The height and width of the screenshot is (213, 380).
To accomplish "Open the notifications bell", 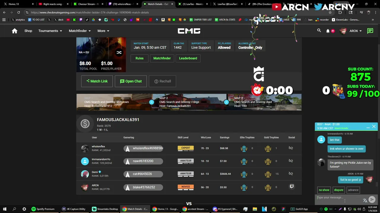I will 328,31.
